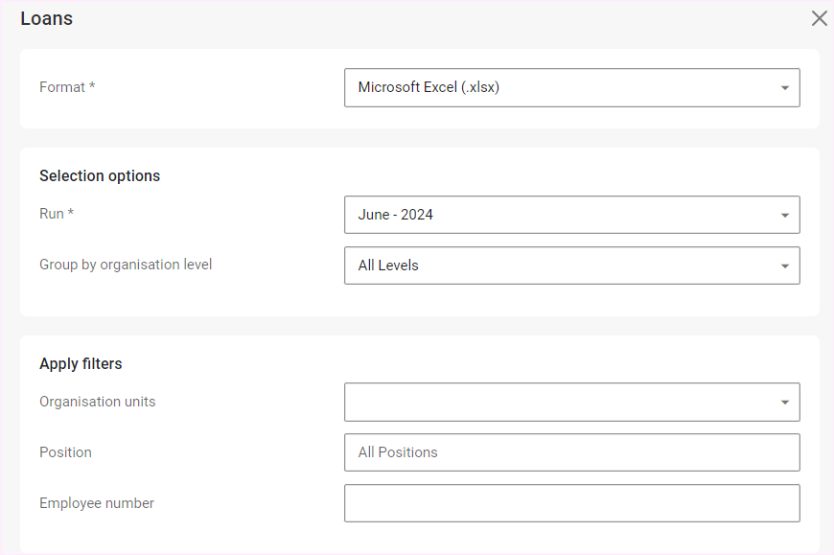Click the Apply filters heading
This screenshot has width=834, height=555.
81,364
